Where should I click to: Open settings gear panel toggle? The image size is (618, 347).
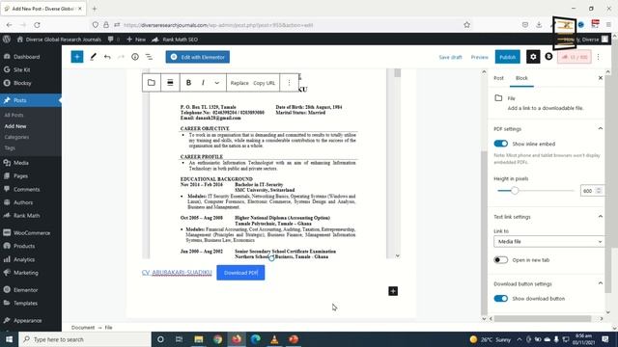(533, 57)
